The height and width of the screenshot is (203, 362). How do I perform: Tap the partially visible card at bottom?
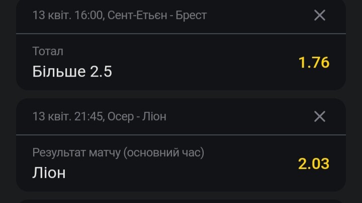click(x=181, y=201)
